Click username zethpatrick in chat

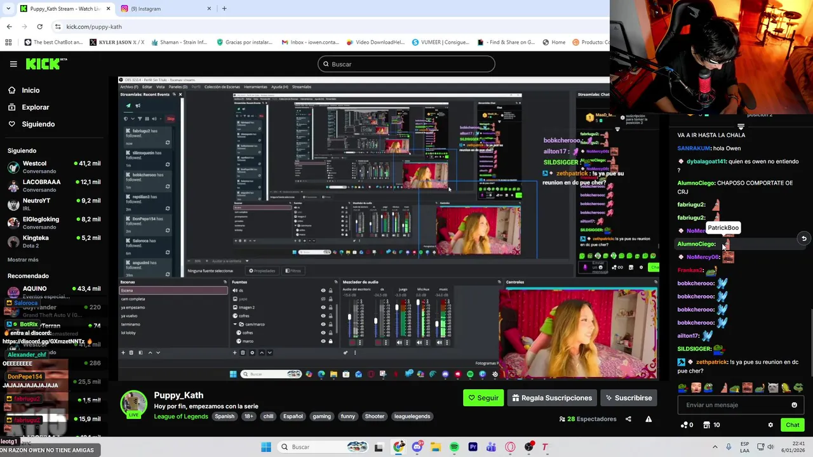point(711,362)
